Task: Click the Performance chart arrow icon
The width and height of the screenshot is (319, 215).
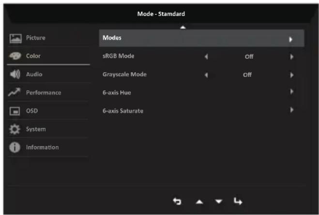Action: (x=14, y=92)
